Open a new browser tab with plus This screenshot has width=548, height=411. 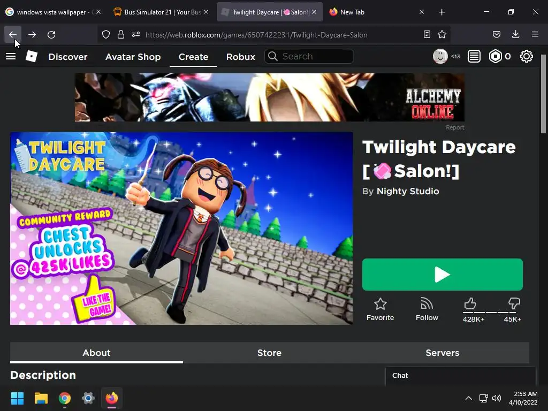[x=442, y=12]
